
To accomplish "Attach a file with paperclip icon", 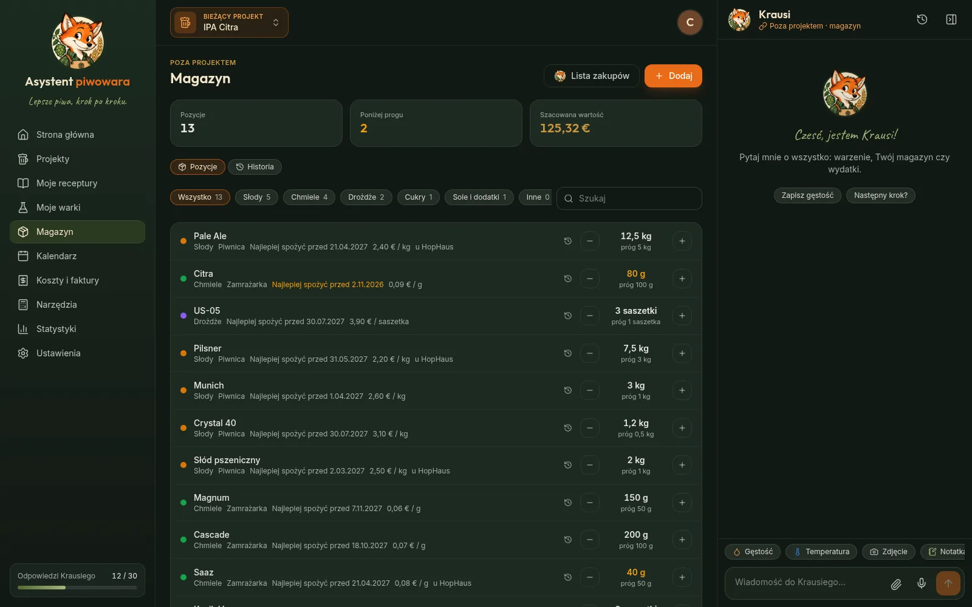I will pyautogui.click(x=896, y=583).
